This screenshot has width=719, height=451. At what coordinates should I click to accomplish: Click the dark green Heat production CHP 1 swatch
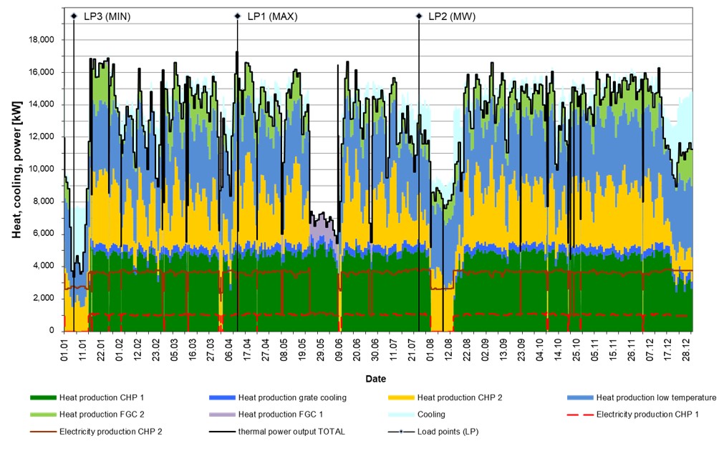click(43, 398)
